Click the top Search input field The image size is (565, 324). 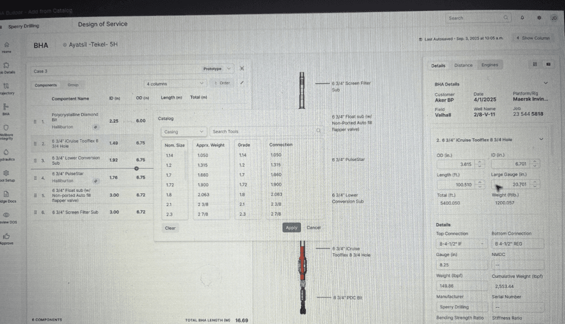tap(478, 17)
